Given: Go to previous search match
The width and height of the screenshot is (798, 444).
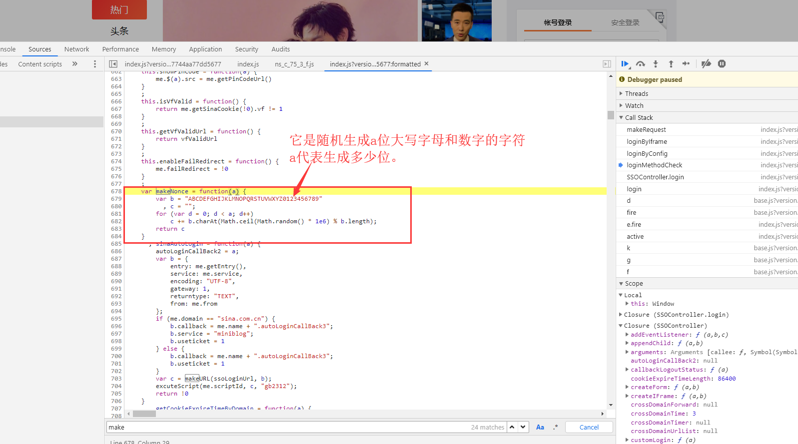Looking at the screenshot, I should tap(512, 427).
